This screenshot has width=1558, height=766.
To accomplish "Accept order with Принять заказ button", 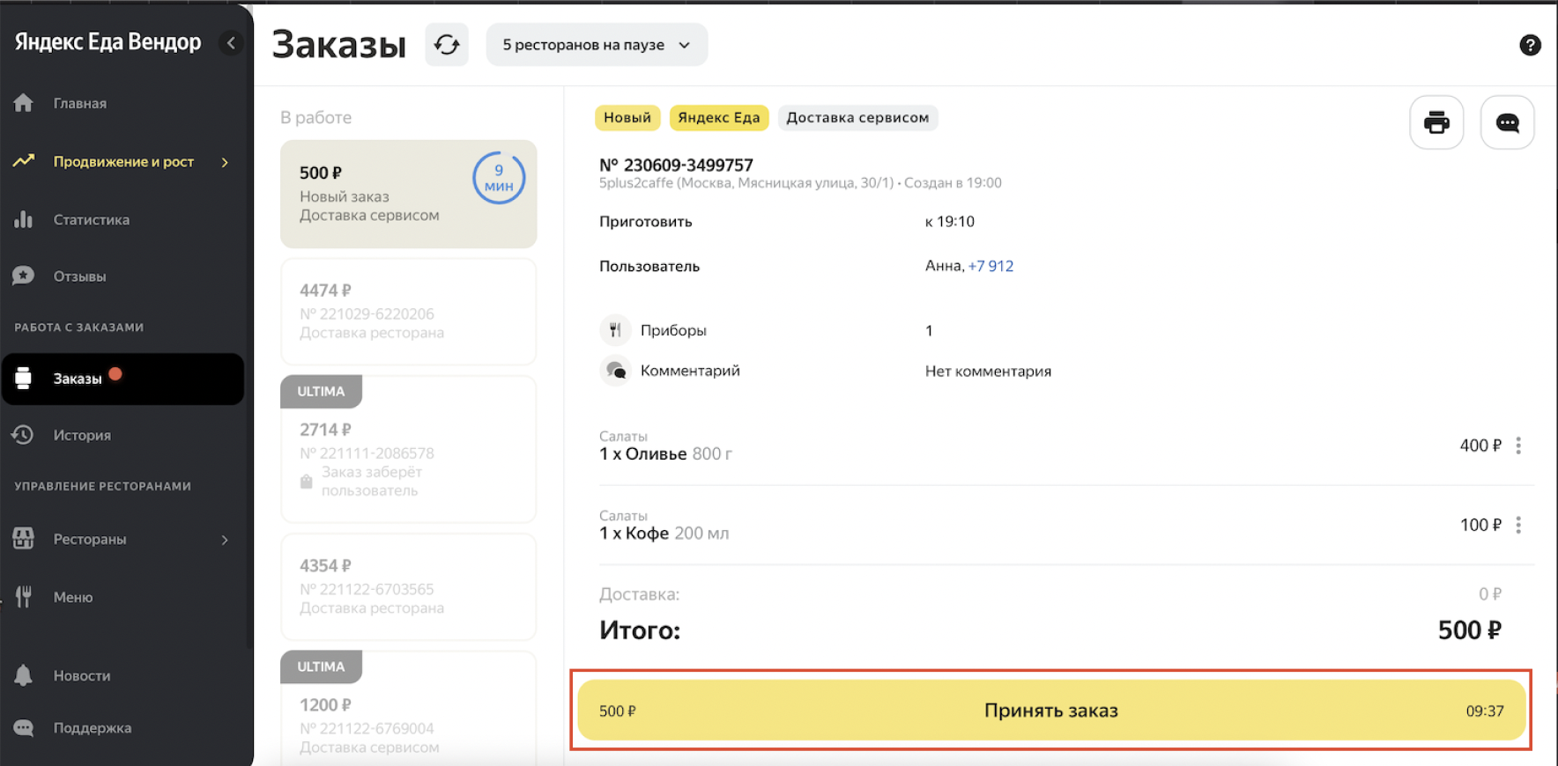I will (1051, 711).
